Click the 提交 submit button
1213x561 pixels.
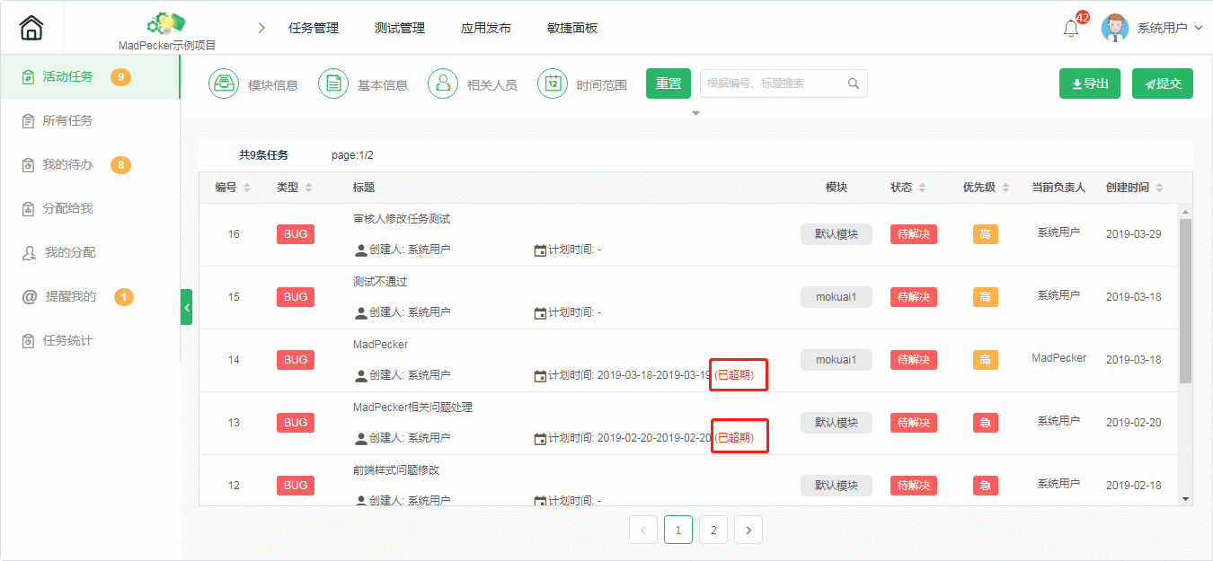click(x=1162, y=83)
